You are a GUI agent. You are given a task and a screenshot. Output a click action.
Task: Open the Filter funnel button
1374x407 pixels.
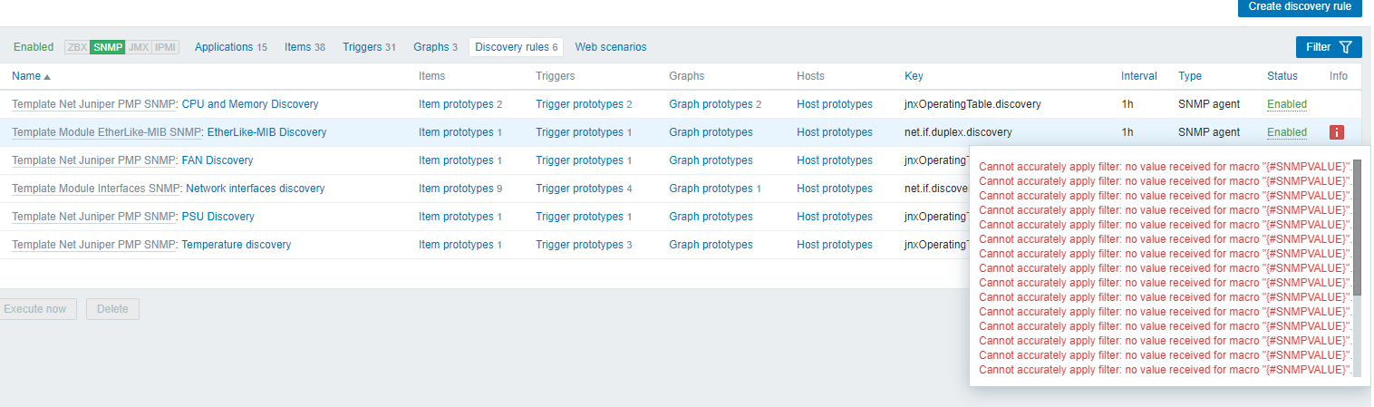click(1329, 47)
